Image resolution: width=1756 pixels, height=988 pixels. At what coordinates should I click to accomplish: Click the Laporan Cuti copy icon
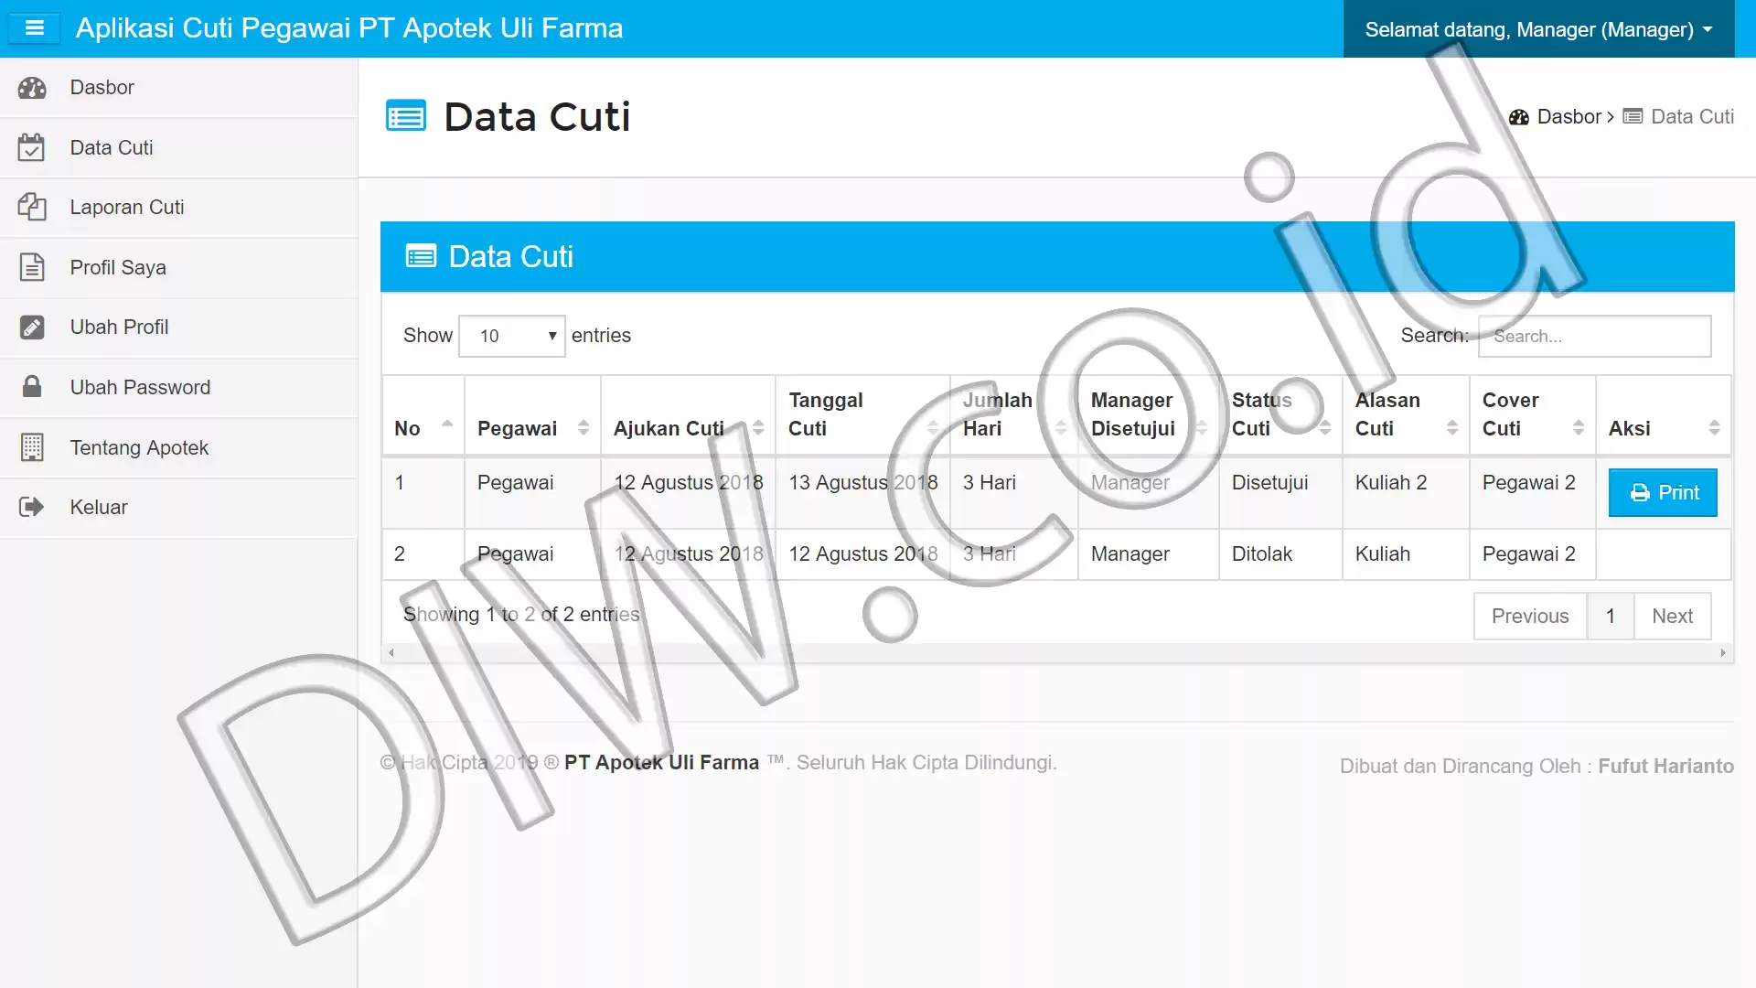(x=32, y=207)
